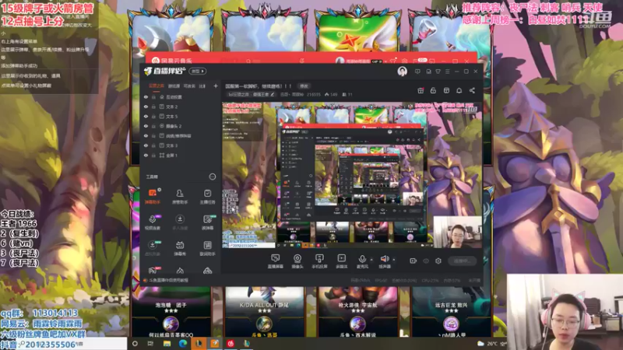The height and width of the screenshot is (350, 623).
Task: Open File Explorer from taskbar
Action: [167, 344]
